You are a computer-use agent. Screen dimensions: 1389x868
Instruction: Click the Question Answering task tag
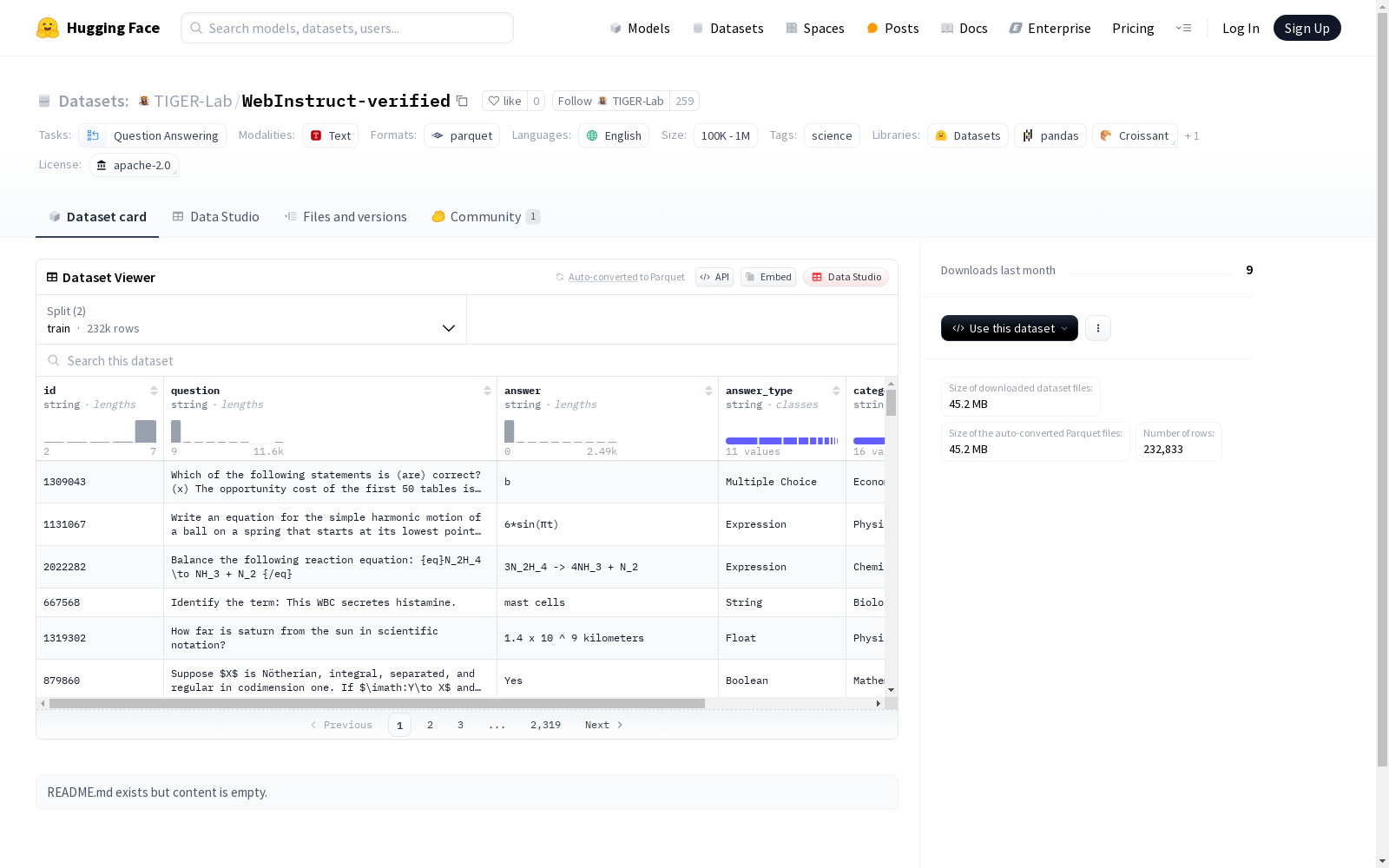(x=153, y=135)
